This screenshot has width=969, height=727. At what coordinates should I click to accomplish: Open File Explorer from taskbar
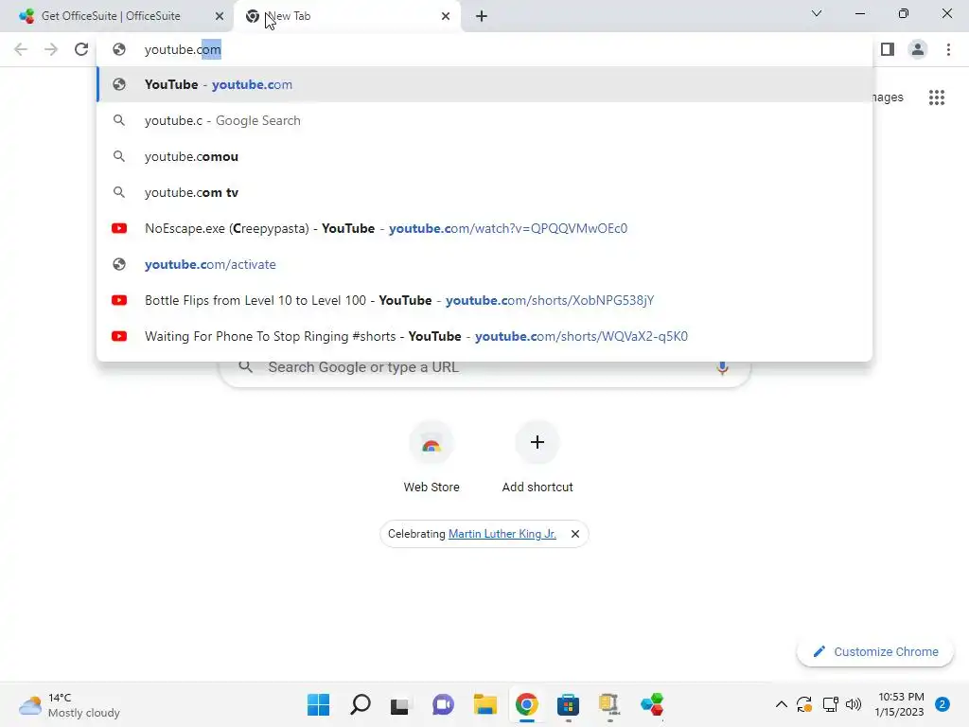(485, 704)
